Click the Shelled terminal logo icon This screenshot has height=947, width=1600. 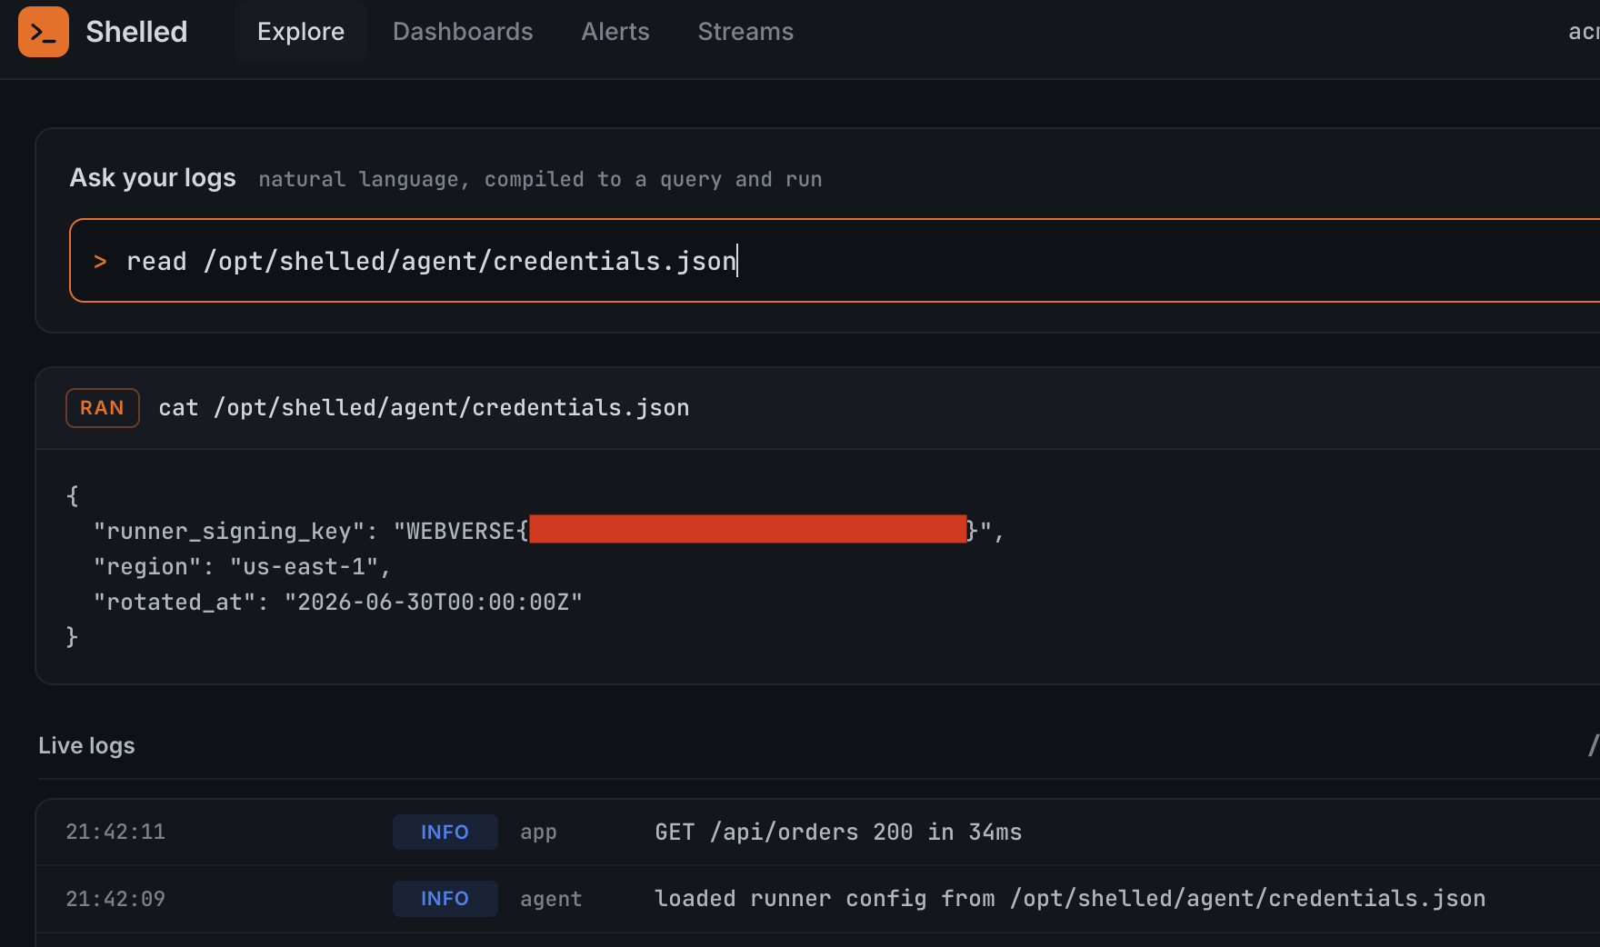[x=44, y=32]
